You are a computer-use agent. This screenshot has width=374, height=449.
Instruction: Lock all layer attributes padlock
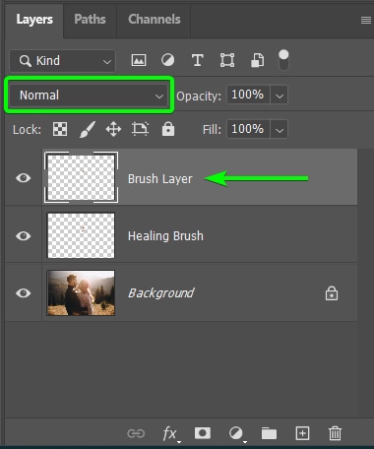(168, 129)
